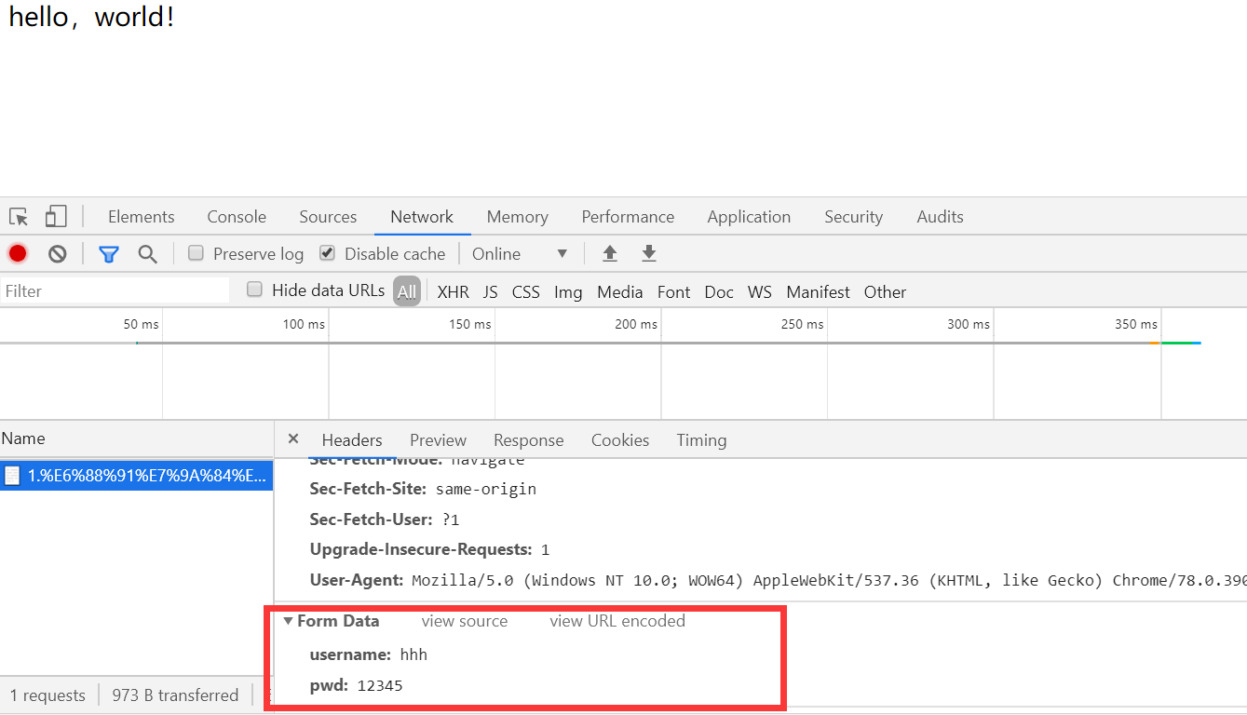The image size is (1247, 715).
Task: Select the All filter type
Action: [x=407, y=291]
